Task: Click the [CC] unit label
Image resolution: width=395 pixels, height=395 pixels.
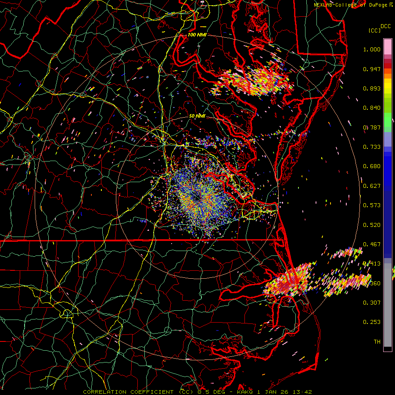Action: 375,30
